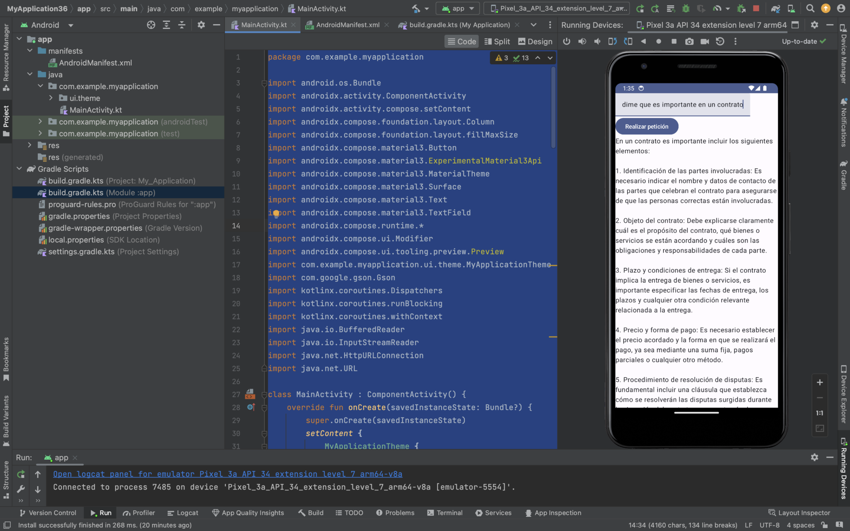Open Android project view dropdown
Screen dimensions: 850x531
coord(47,25)
